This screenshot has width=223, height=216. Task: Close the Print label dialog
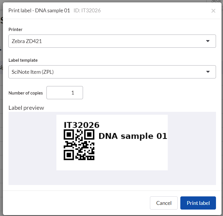click(213, 11)
